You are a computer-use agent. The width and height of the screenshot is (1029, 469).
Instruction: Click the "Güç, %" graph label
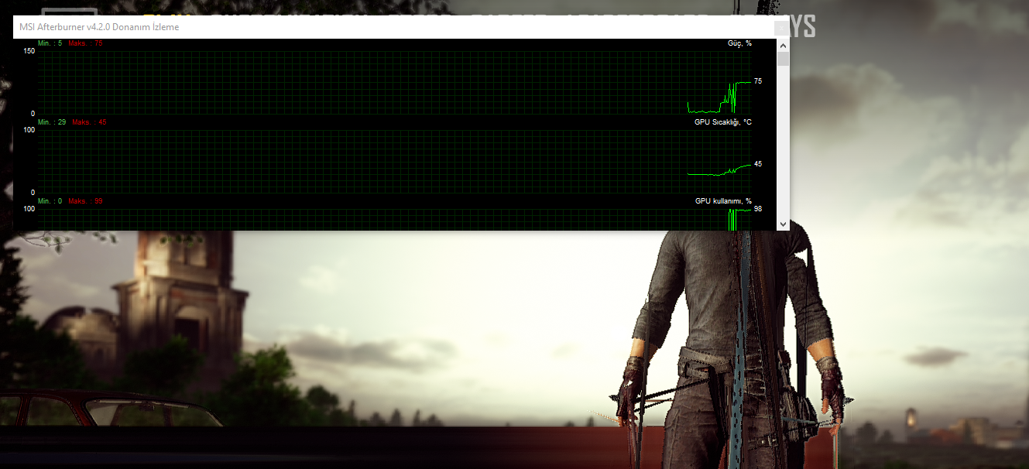point(739,43)
